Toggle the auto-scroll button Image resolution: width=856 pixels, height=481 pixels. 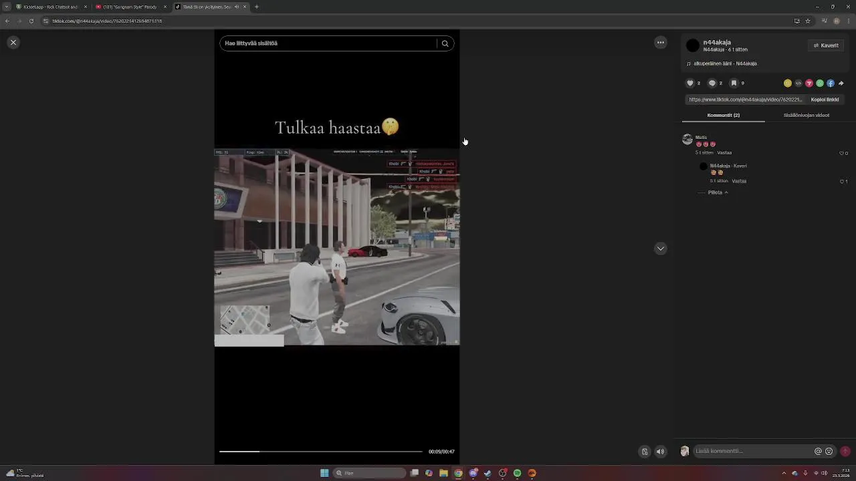[645, 452]
